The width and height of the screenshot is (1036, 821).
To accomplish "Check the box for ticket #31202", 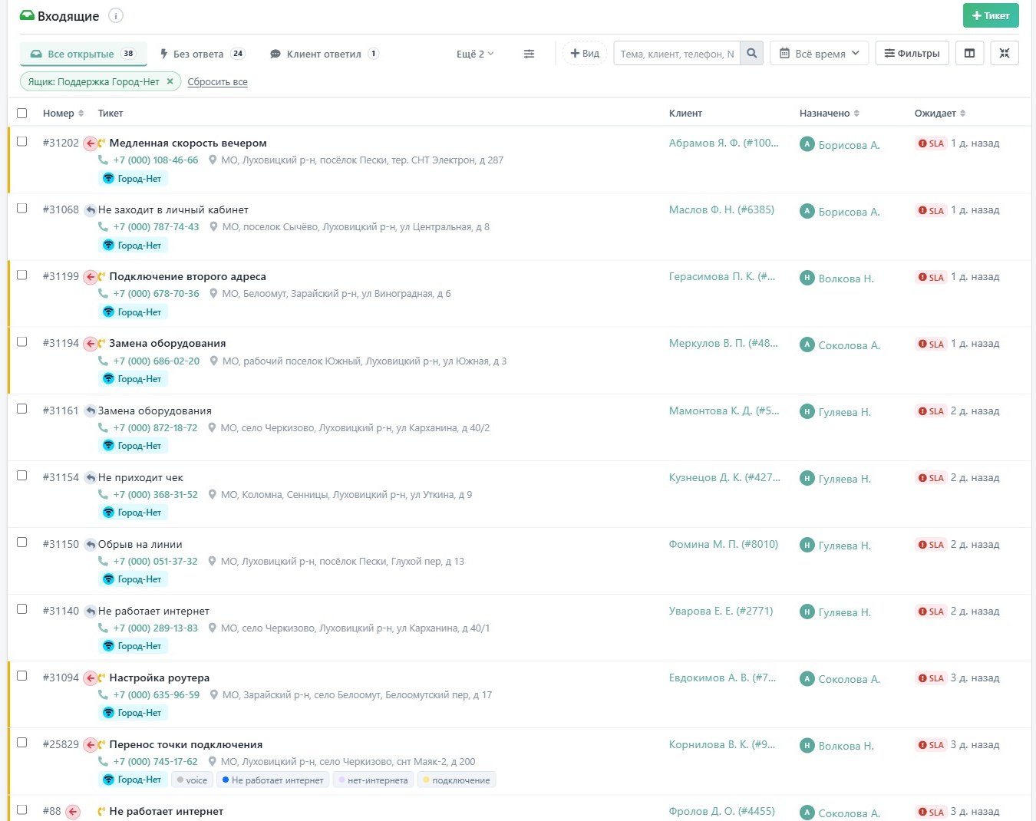I will (22, 141).
